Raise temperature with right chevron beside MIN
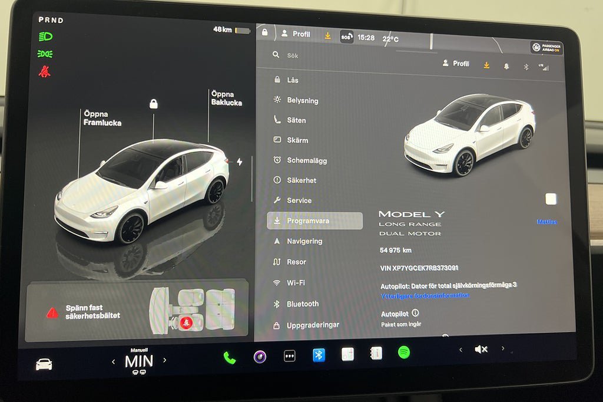 click(x=164, y=360)
